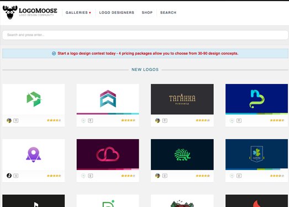Rate the clover shield logo with stars
Screen dimensions: 289x207
(277, 176)
